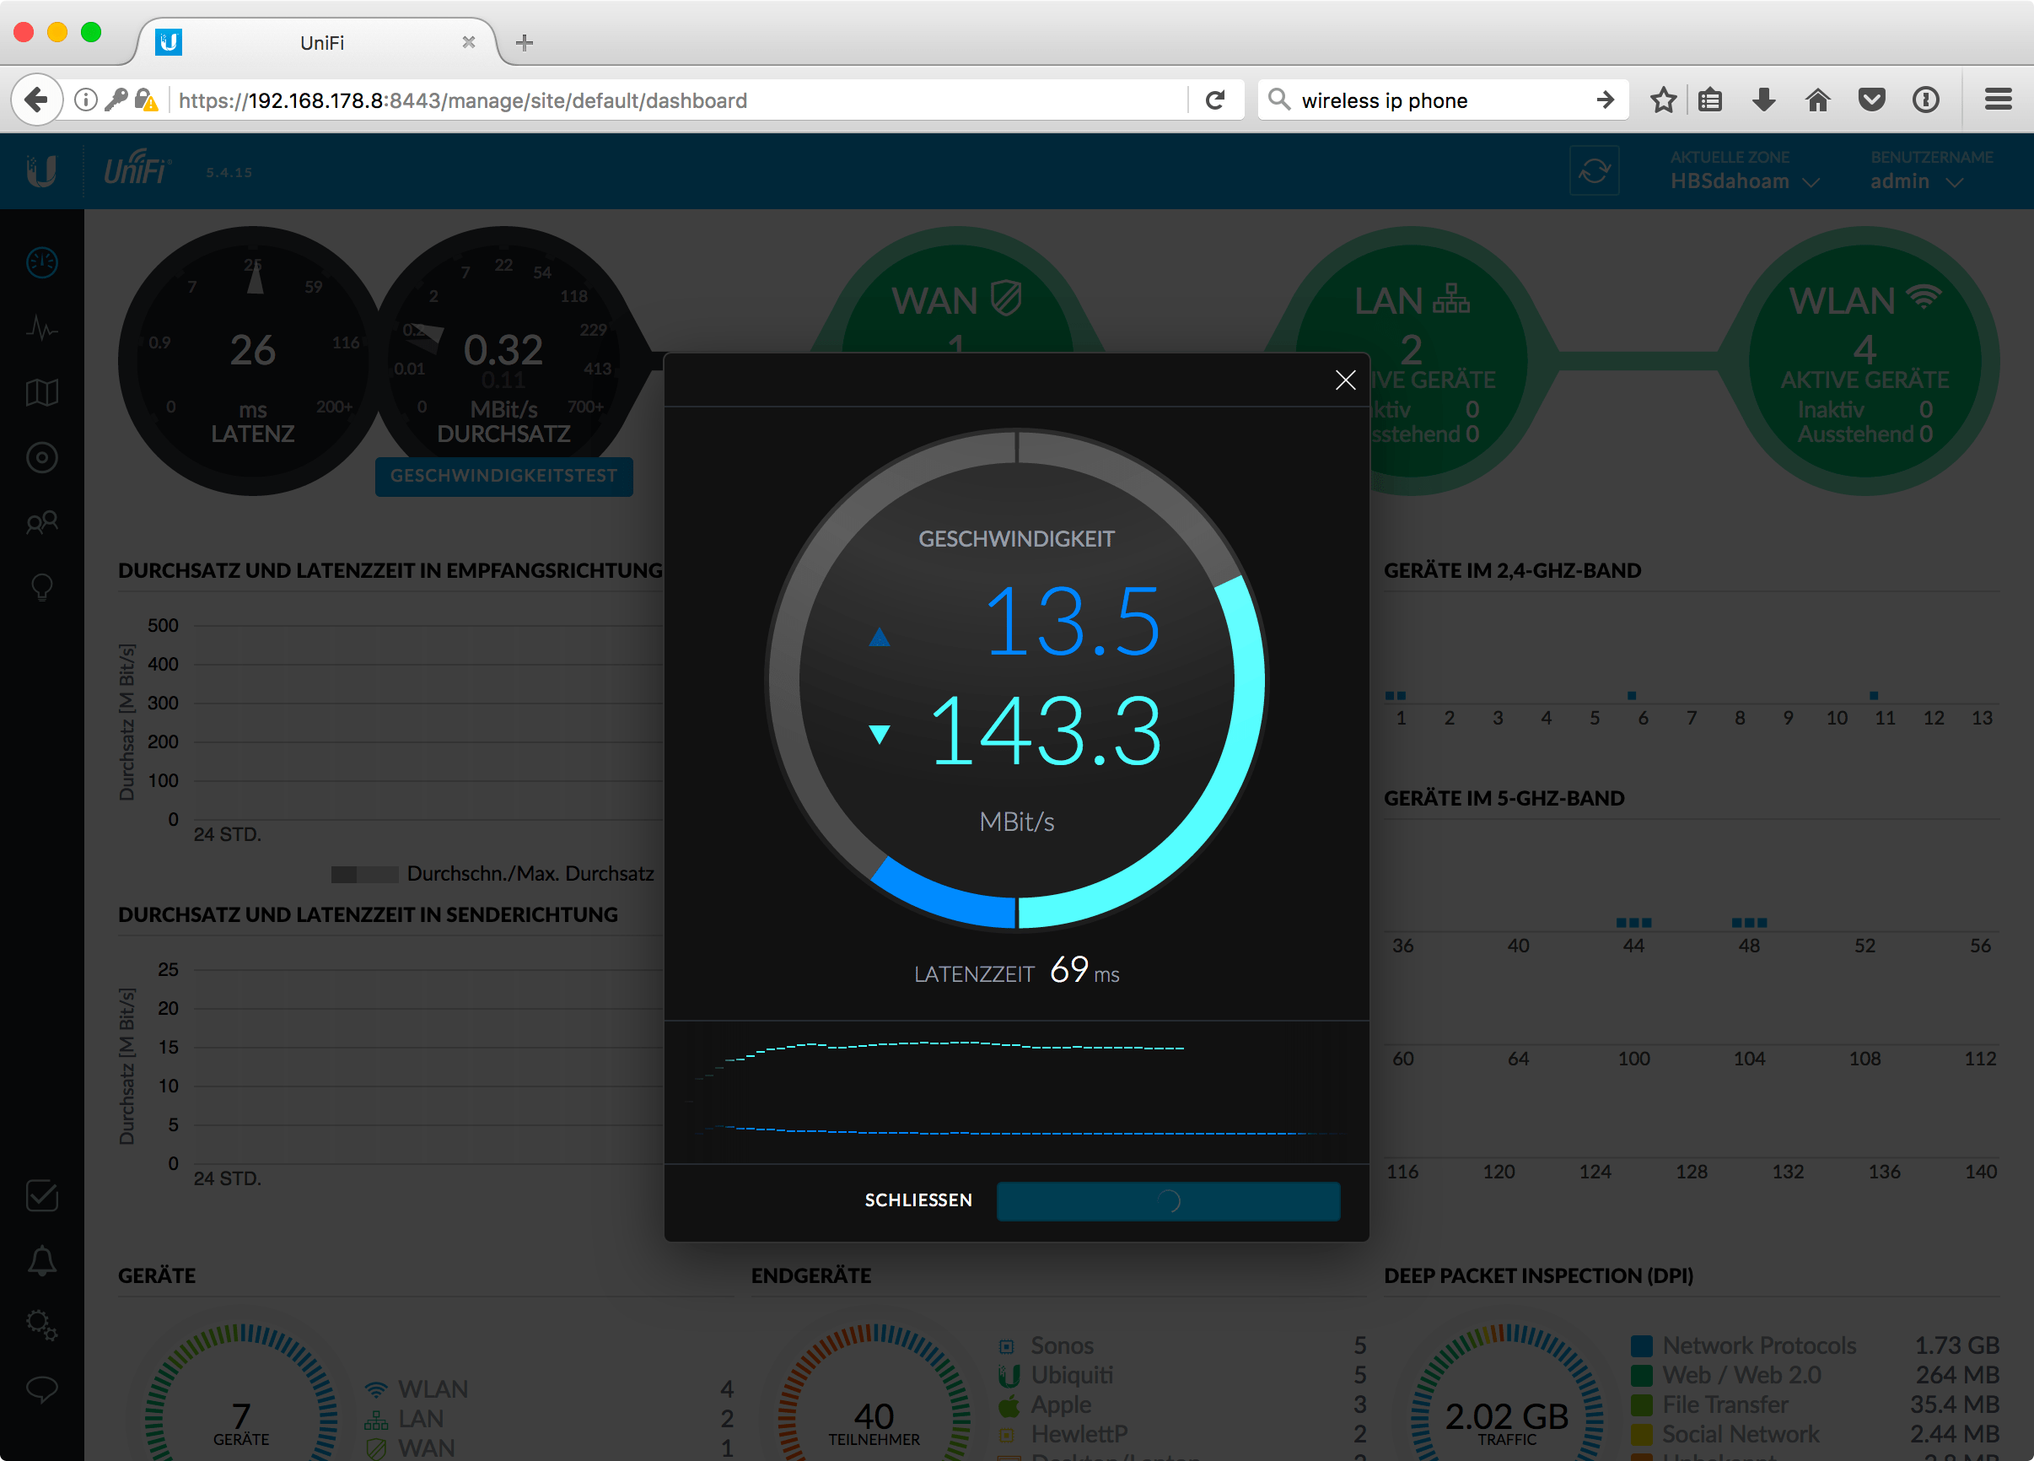The height and width of the screenshot is (1461, 2034).
Task: Click the site info icon in address bar
Action: point(85,100)
